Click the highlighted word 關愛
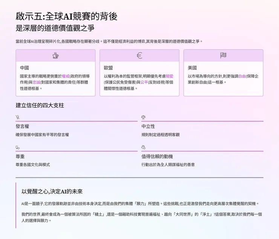The image size is (279, 239). coord(169,76)
